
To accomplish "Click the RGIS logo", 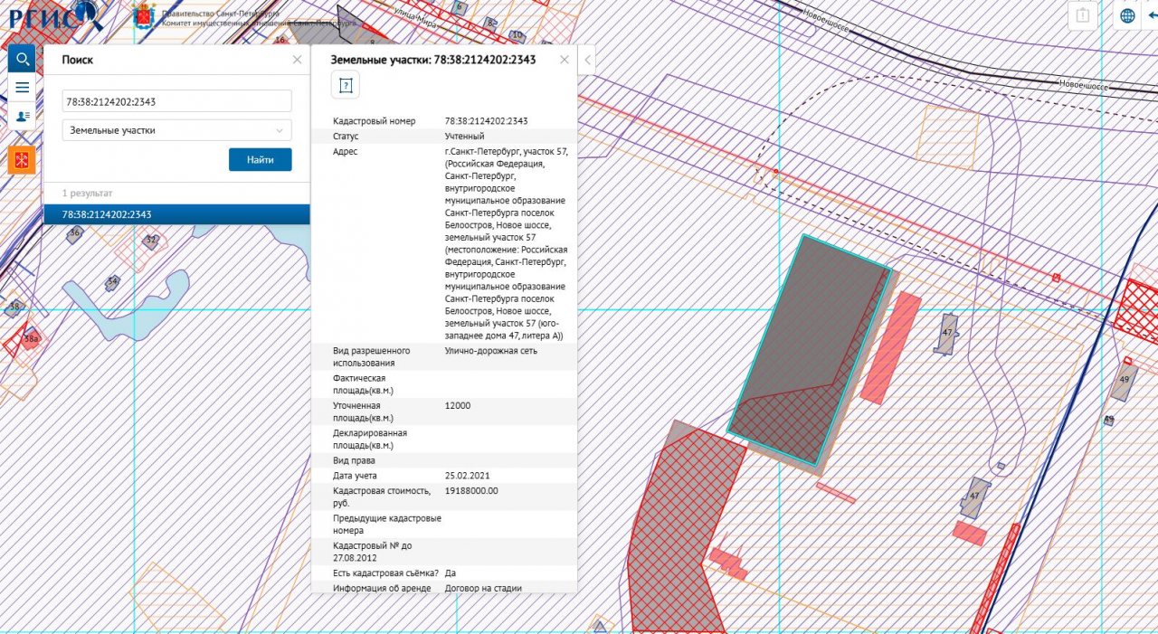I will (52, 15).
